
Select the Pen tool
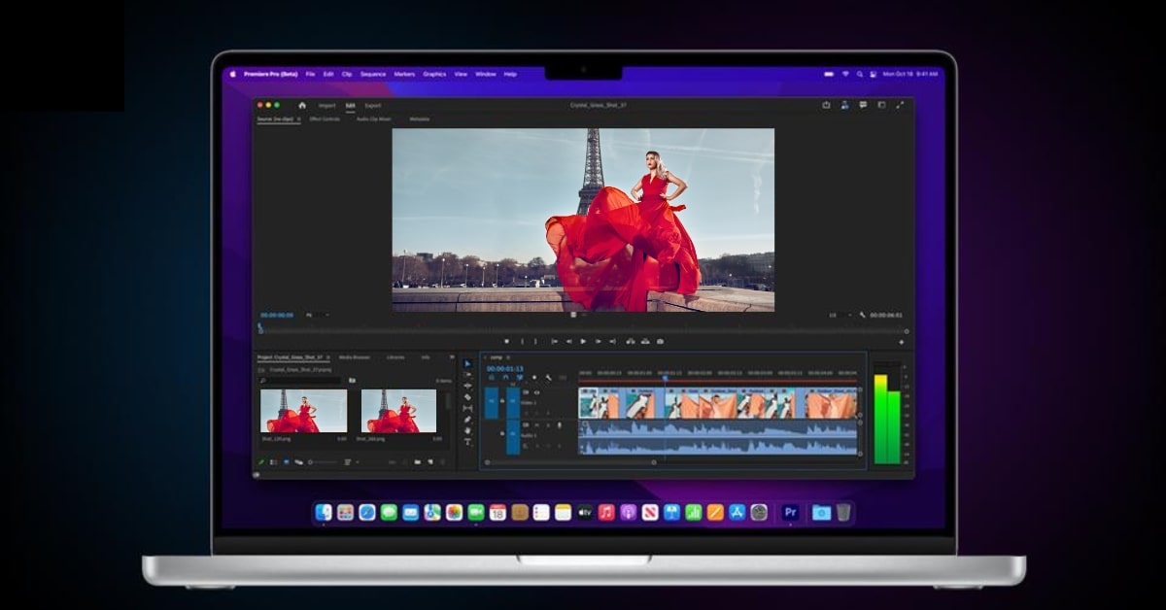[x=467, y=420]
